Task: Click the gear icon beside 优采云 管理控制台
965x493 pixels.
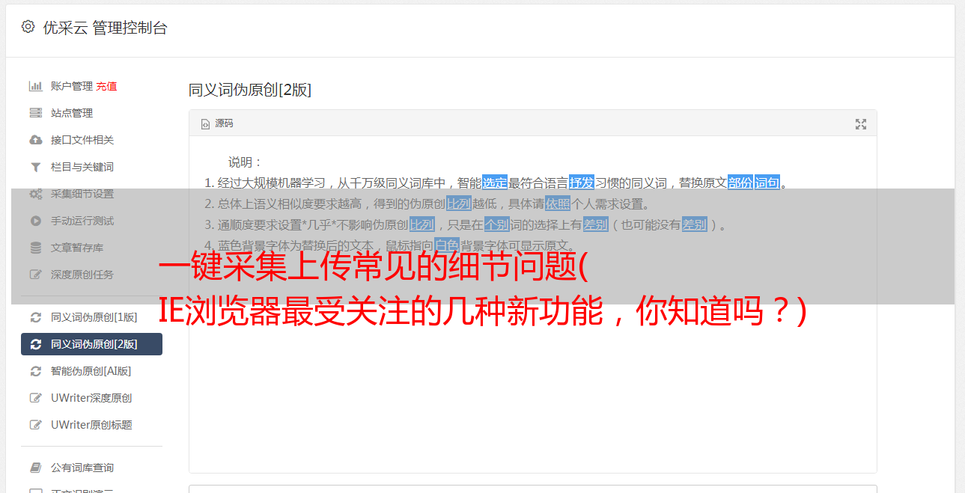Action: click(28, 27)
